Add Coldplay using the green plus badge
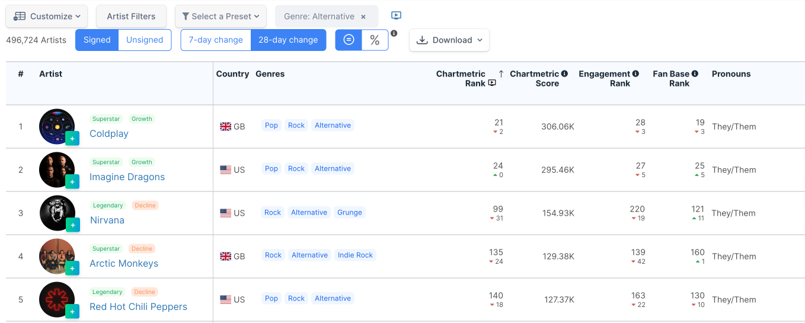The height and width of the screenshot is (323, 805). (72, 139)
